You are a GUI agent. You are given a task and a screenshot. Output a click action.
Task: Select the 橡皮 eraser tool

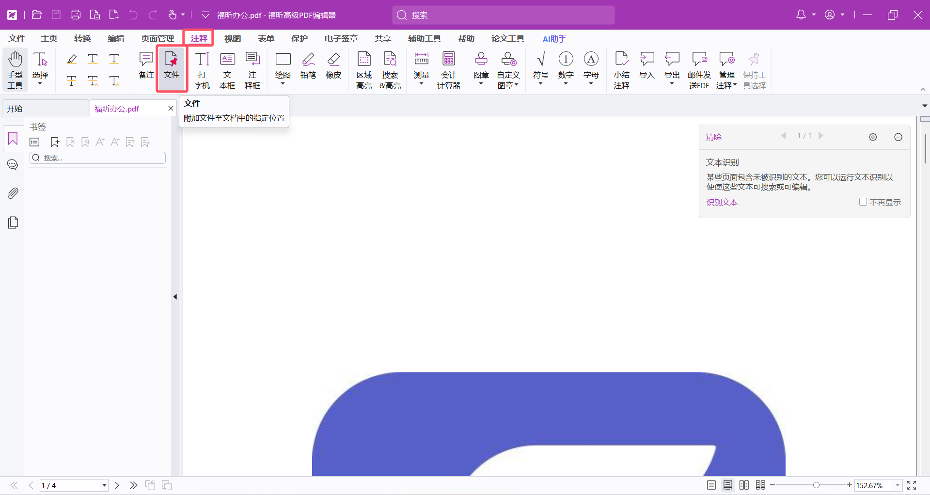[333, 65]
